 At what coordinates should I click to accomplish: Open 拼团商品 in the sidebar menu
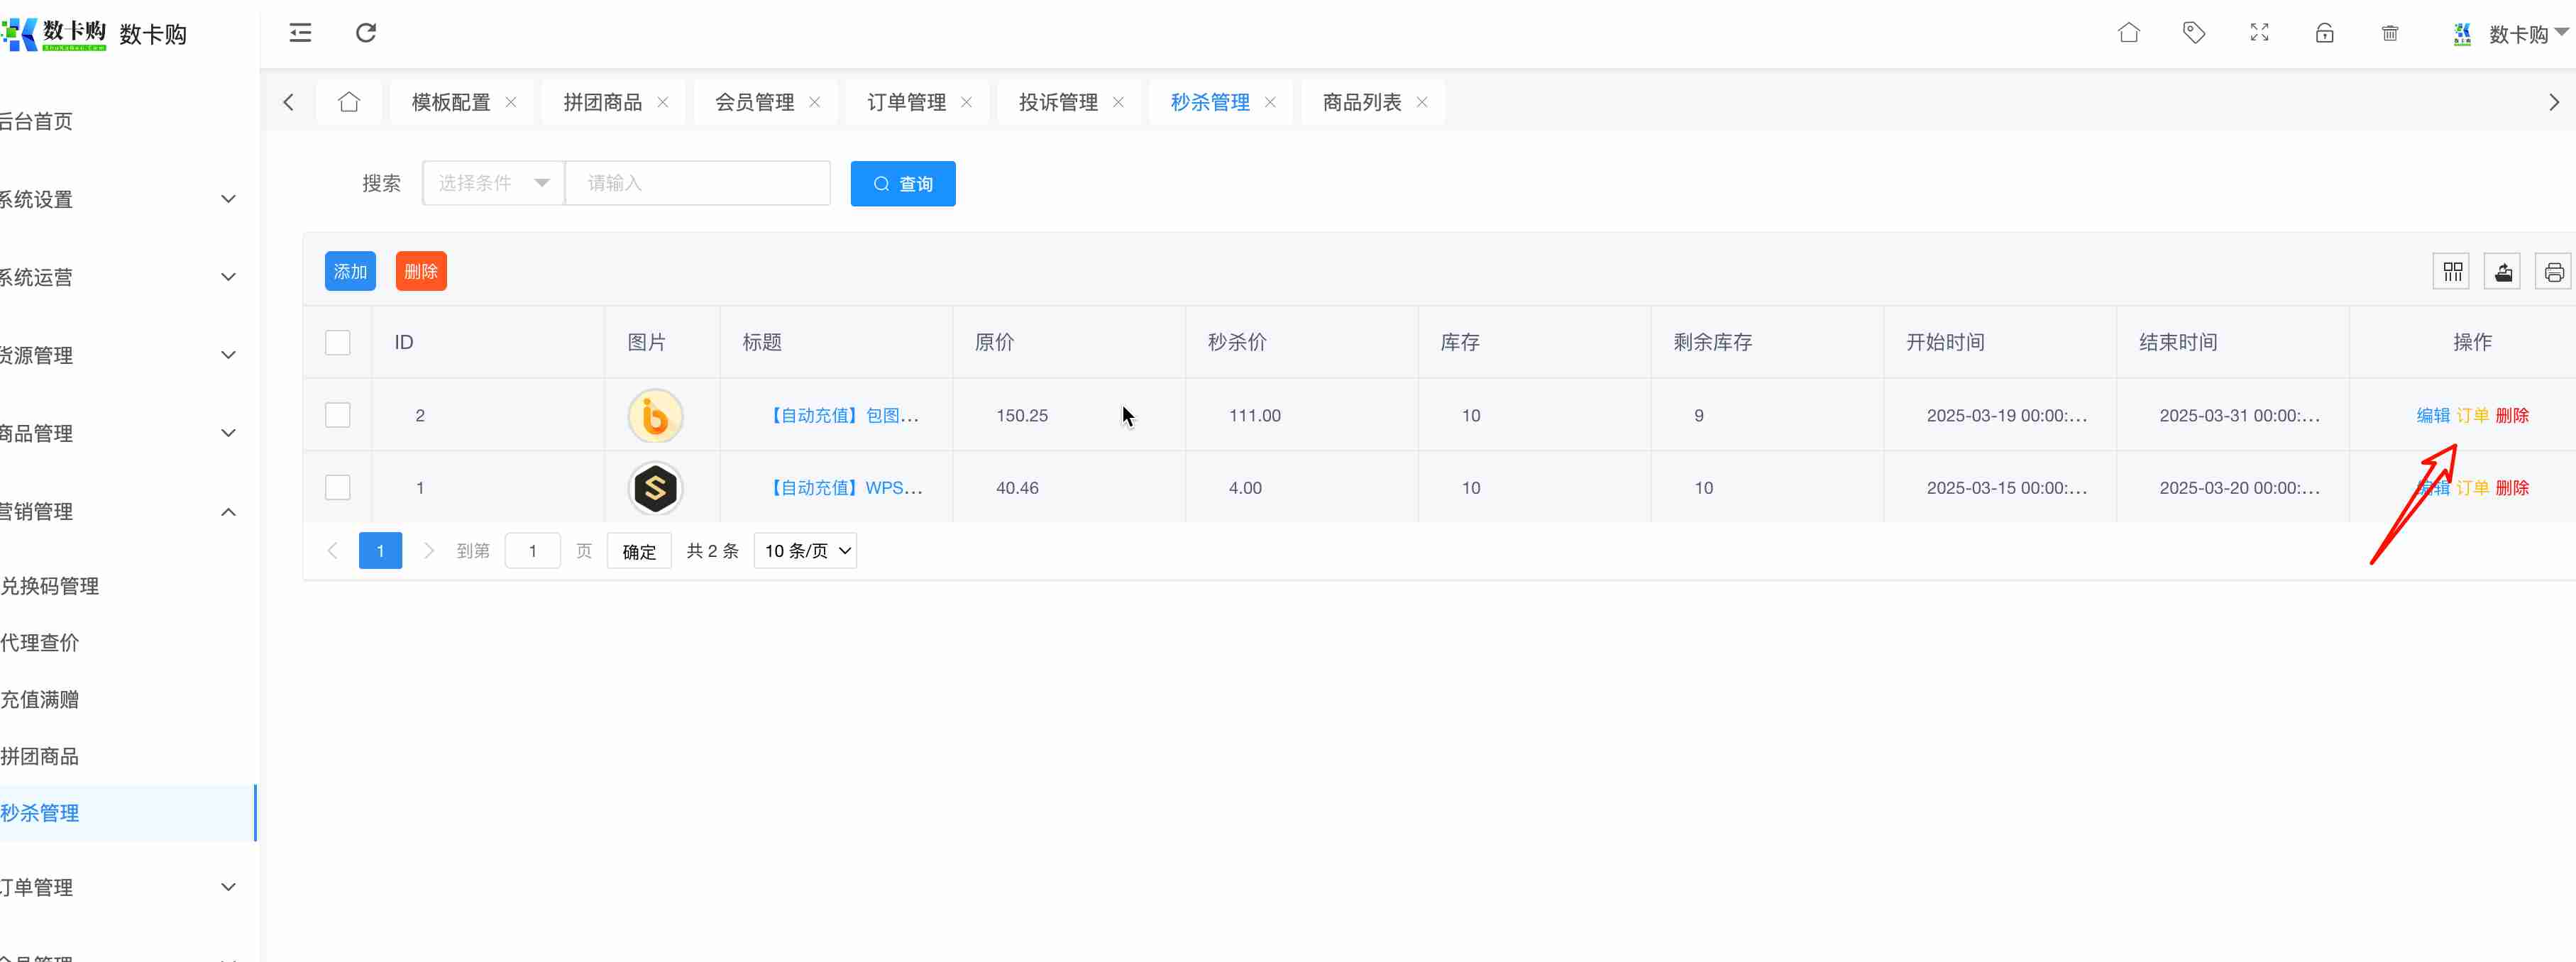pyautogui.click(x=40, y=756)
